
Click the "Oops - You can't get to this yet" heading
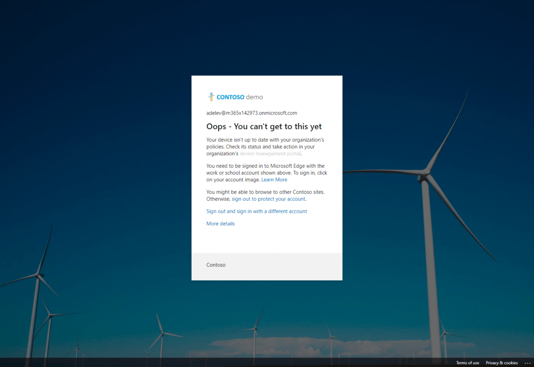pyautogui.click(x=264, y=127)
